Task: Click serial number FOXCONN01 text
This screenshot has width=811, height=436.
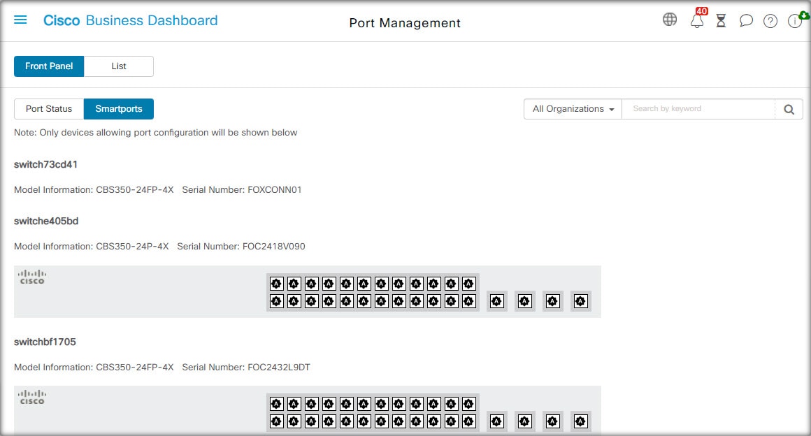Action: tap(275, 190)
